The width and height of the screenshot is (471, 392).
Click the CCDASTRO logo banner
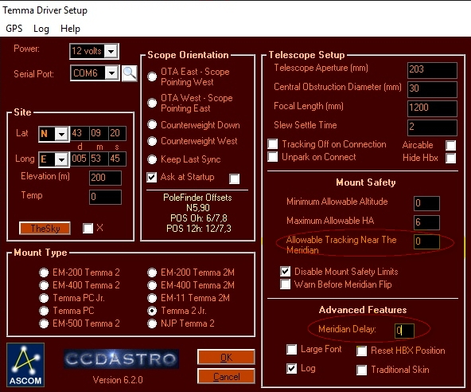tap(122, 359)
